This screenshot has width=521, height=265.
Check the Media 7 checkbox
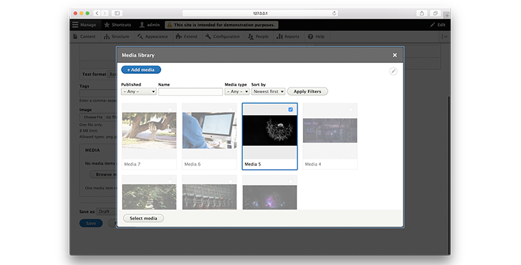pos(170,110)
